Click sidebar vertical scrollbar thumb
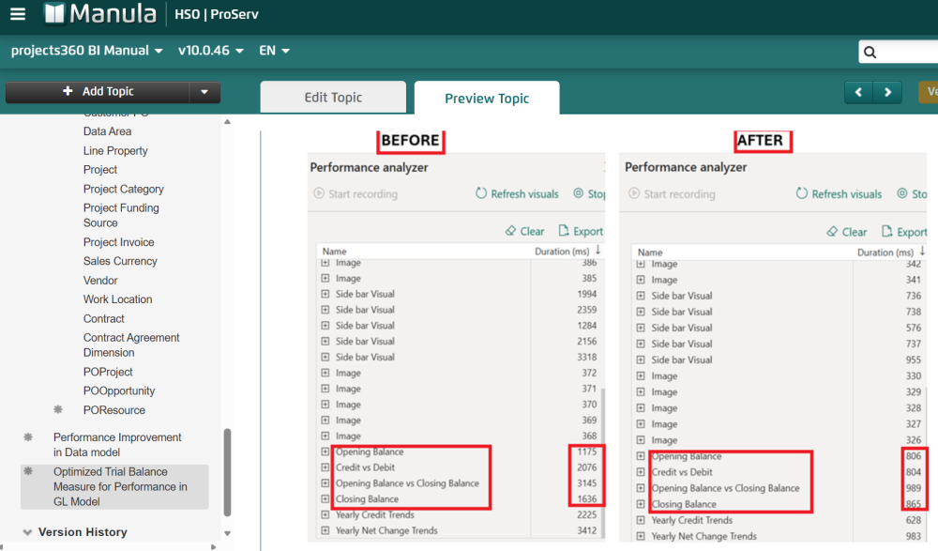938x551 pixels. [227, 472]
